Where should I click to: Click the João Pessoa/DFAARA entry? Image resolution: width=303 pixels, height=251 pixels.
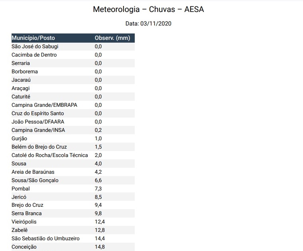(38, 122)
